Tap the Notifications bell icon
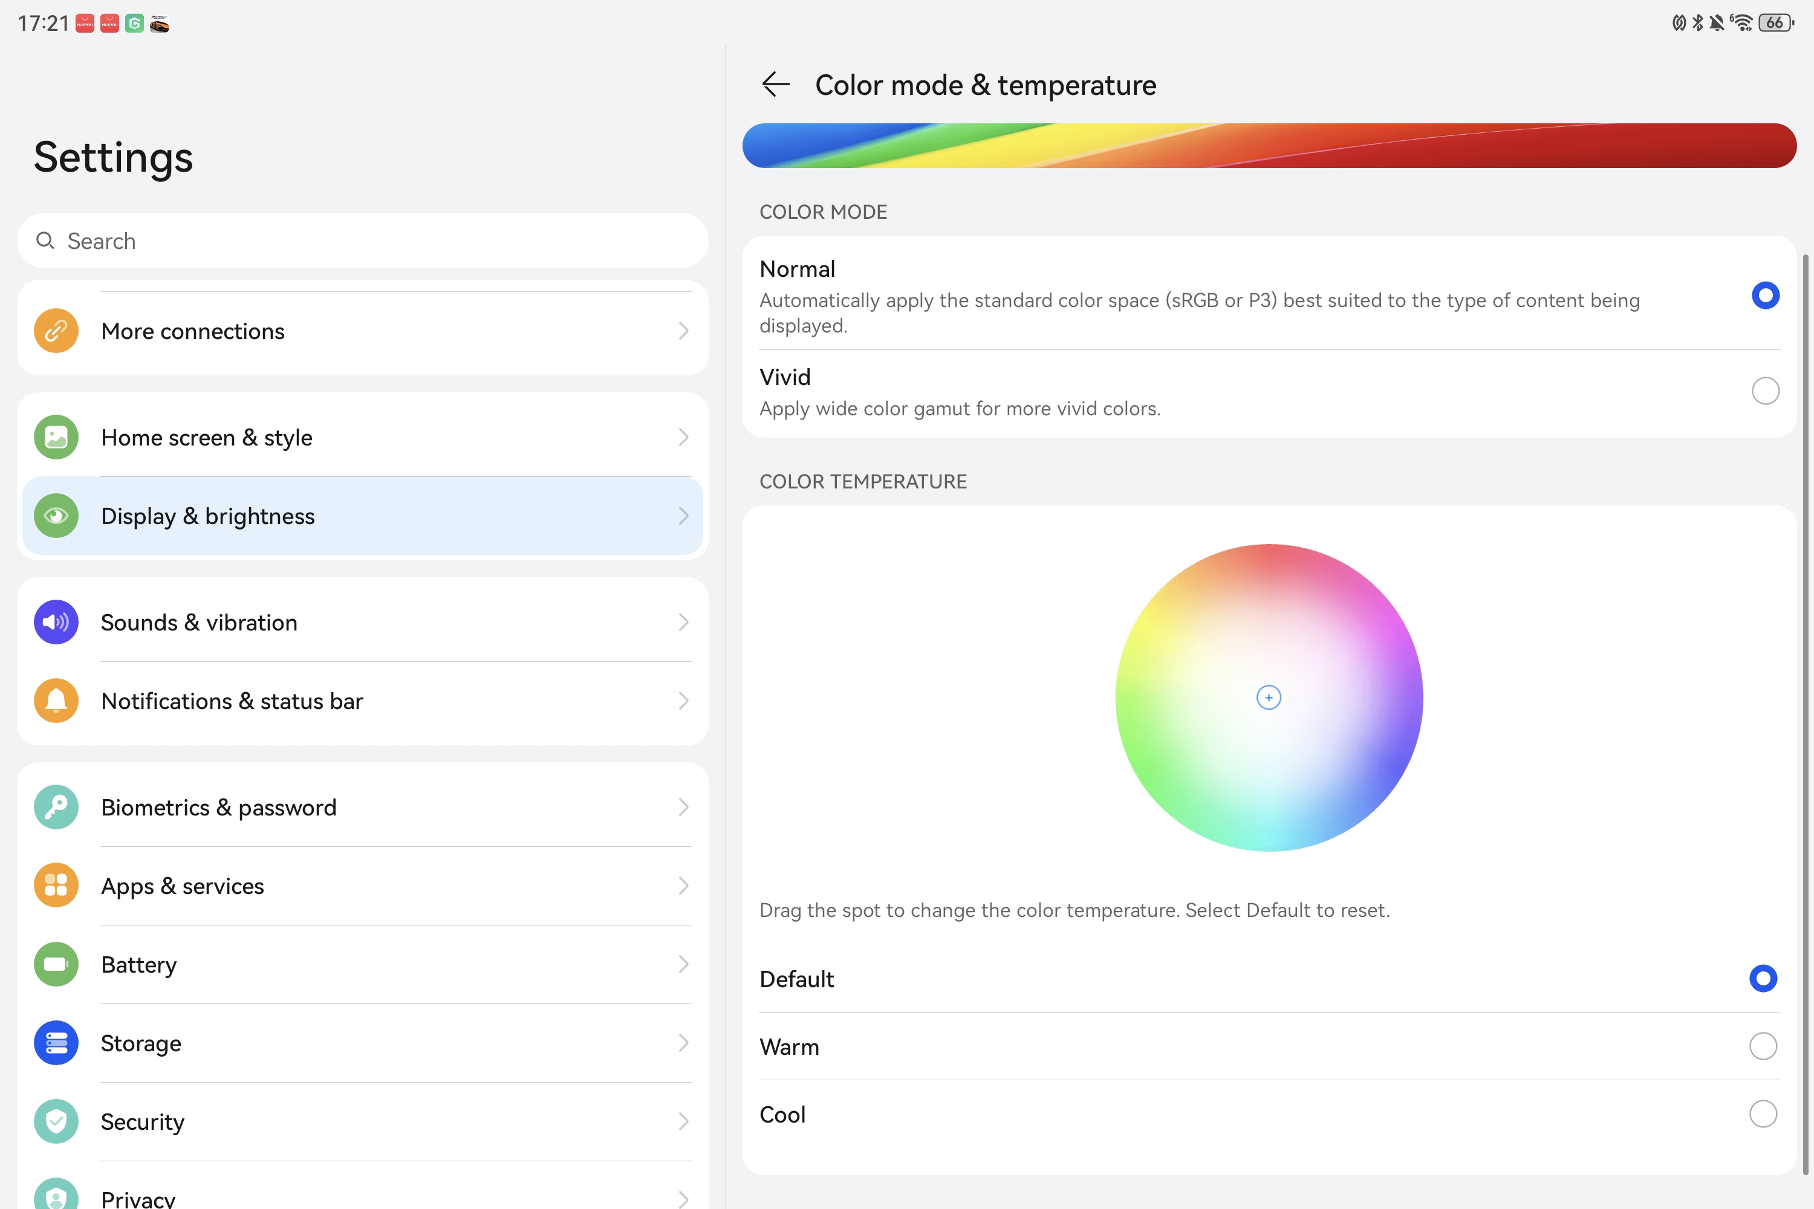This screenshot has width=1814, height=1209. (x=56, y=701)
